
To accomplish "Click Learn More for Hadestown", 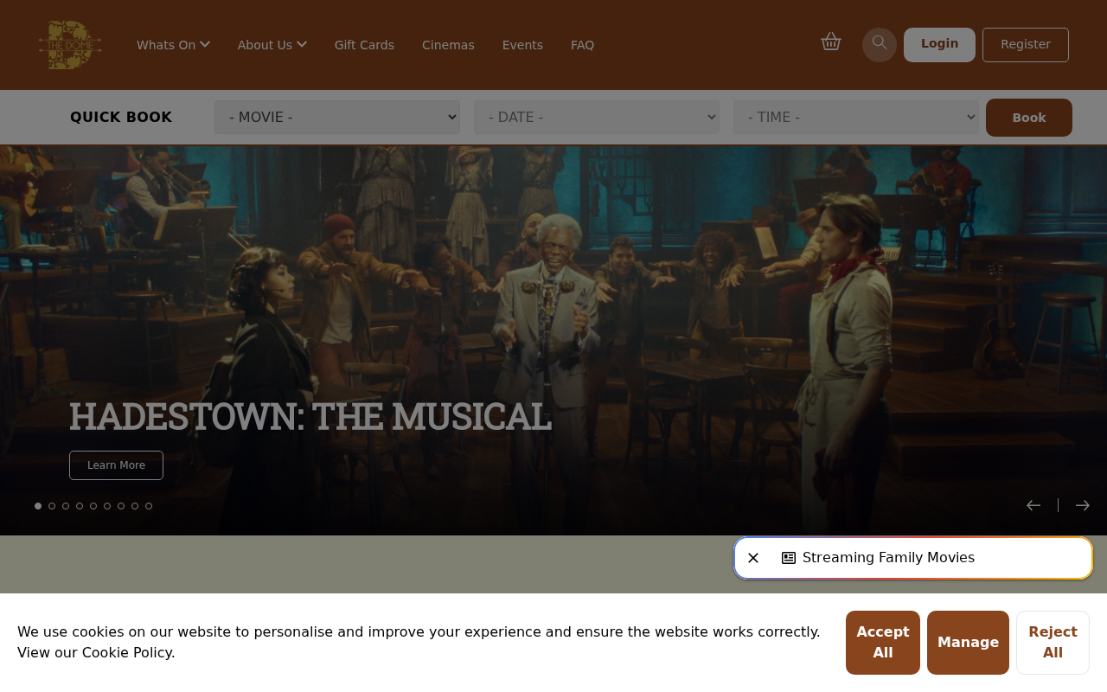I will (116, 465).
